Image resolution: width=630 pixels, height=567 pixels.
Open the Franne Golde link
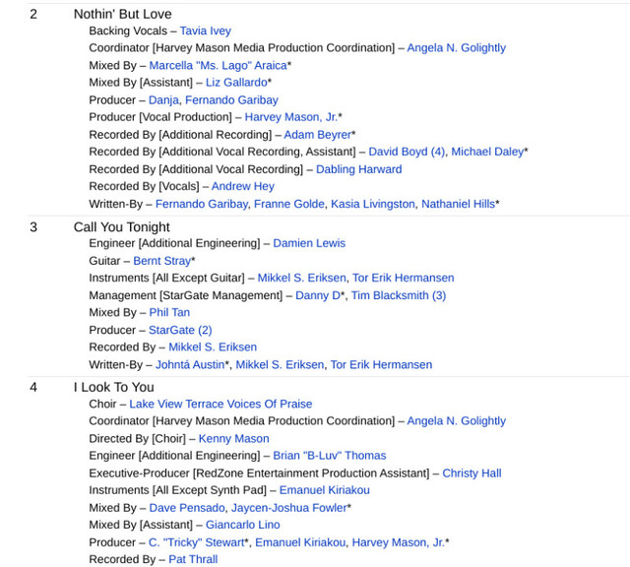[288, 204]
